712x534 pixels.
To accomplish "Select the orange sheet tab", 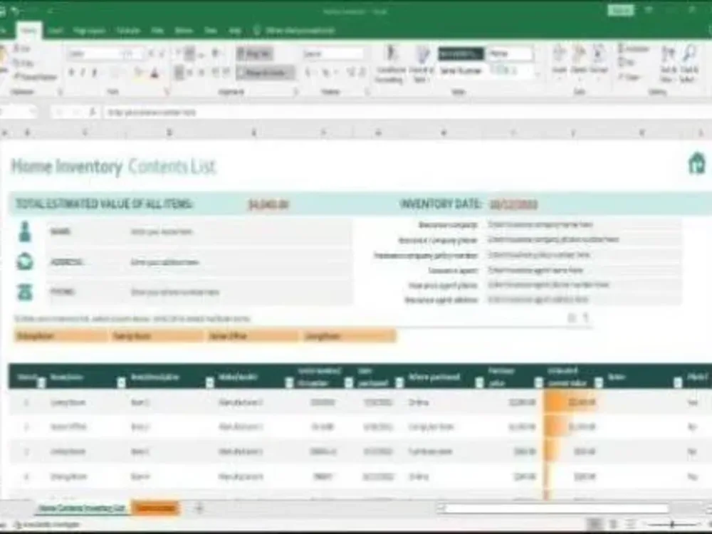I will point(156,508).
